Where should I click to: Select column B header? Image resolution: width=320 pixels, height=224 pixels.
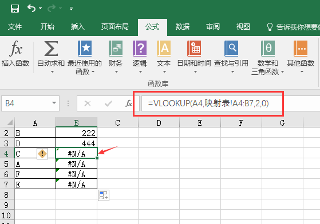76,123
